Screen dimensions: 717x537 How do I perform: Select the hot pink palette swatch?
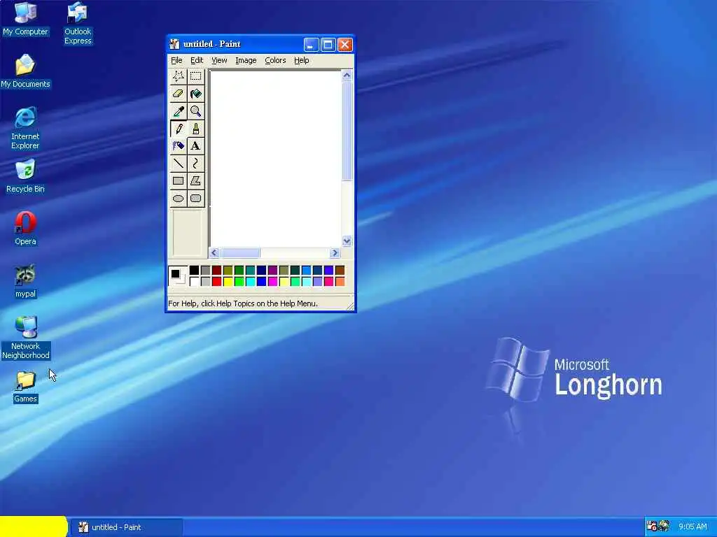329,281
